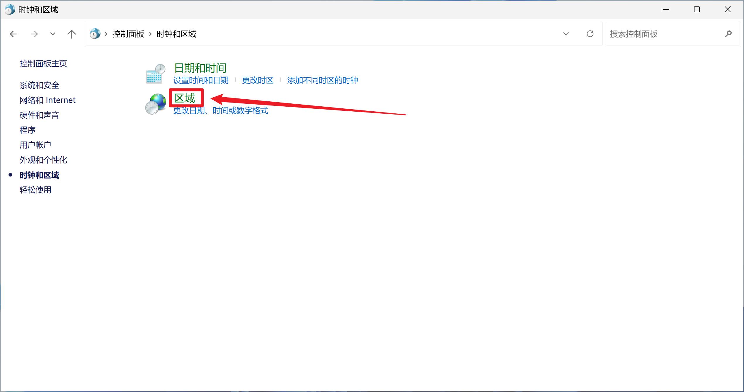Open the recent locations dropdown arrow

(53, 34)
